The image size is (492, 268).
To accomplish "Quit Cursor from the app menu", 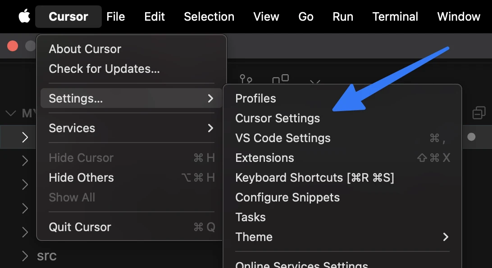I will pyautogui.click(x=80, y=227).
